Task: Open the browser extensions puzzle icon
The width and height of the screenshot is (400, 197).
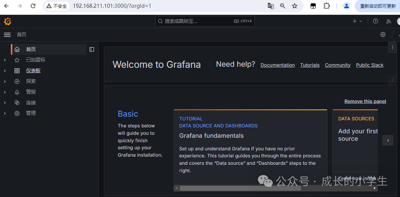Action: tap(327, 6)
